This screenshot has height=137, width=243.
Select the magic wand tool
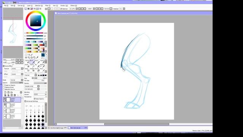click(x=32, y=55)
